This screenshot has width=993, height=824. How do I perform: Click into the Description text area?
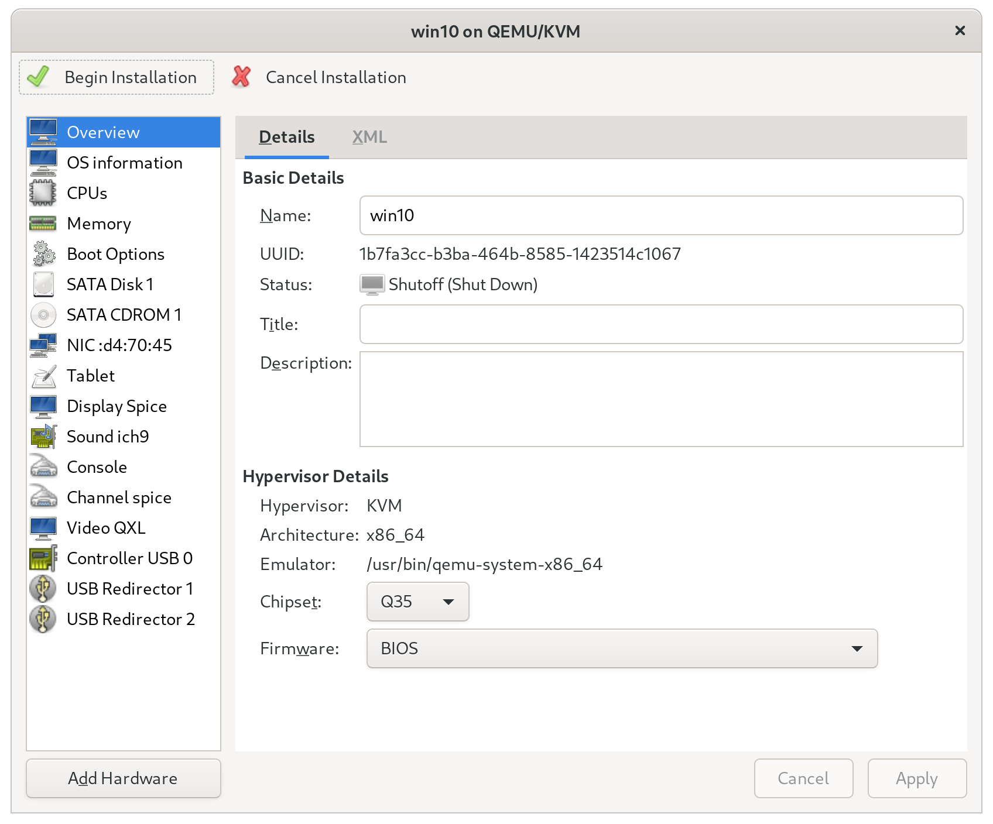[660, 399]
